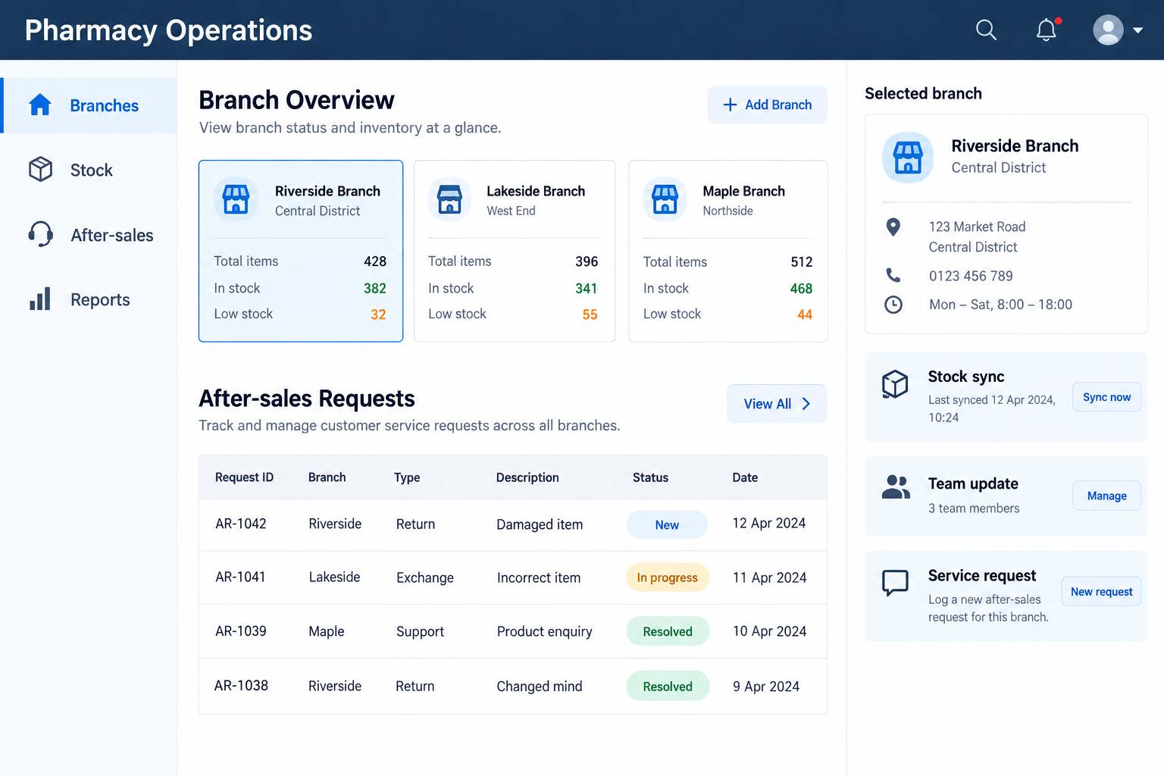1164x776 pixels.
Task: Click the Changed mind description
Action: 540,686
